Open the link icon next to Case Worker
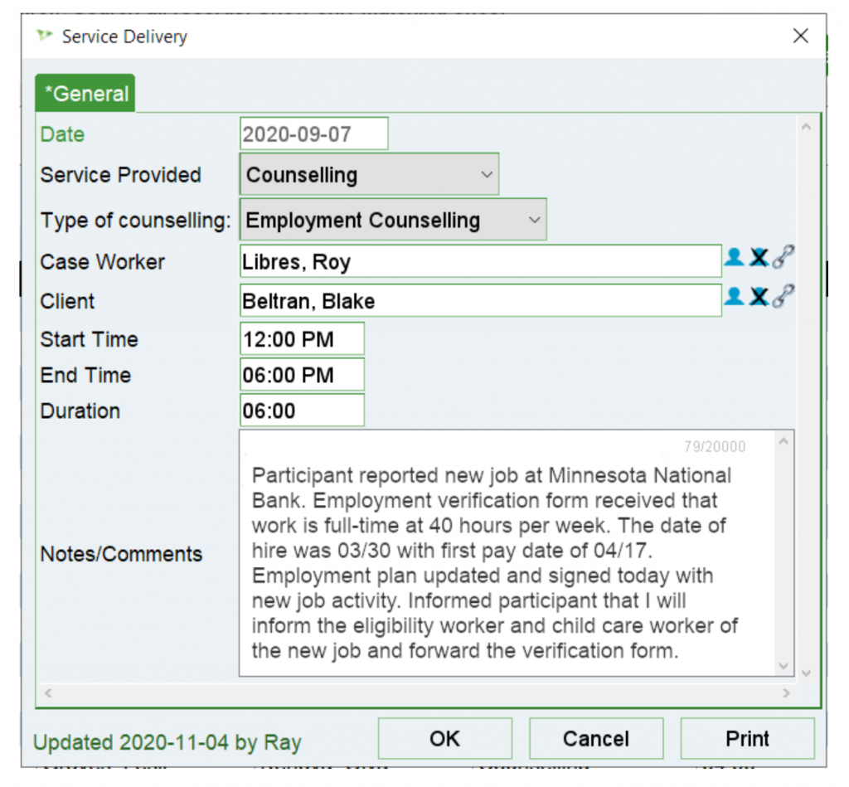This screenshot has width=849, height=787. point(782,258)
